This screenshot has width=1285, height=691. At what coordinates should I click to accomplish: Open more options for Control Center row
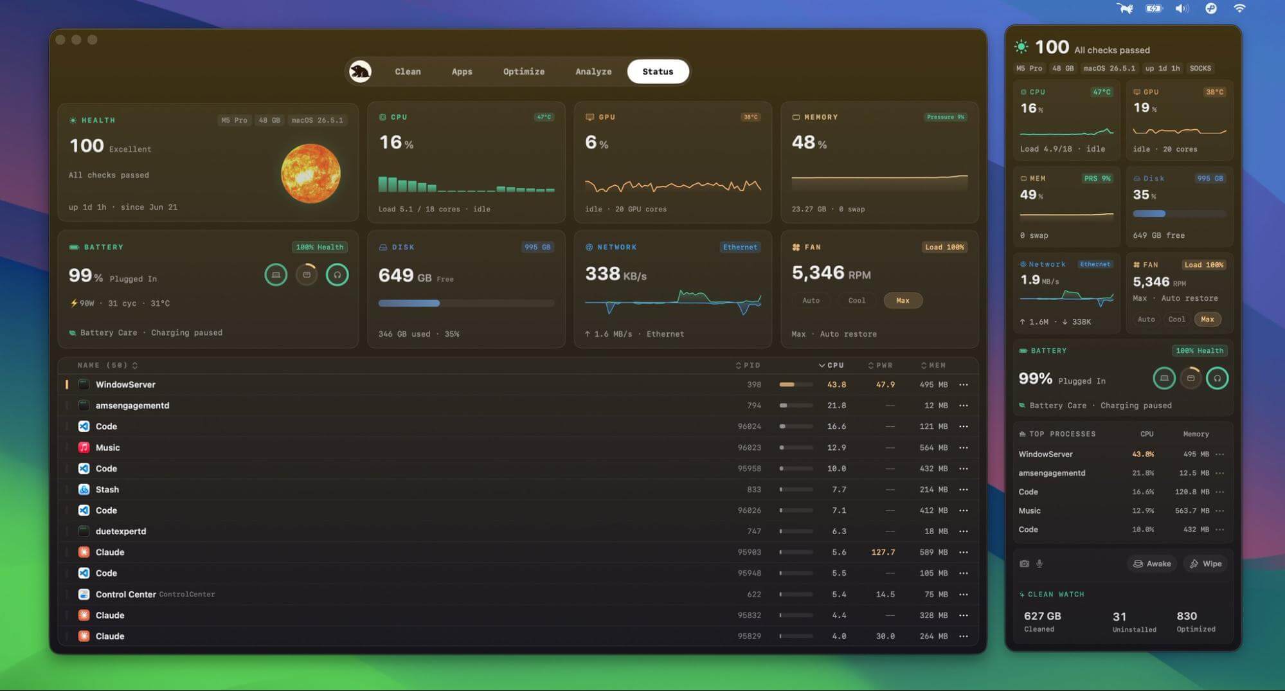click(x=963, y=594)
